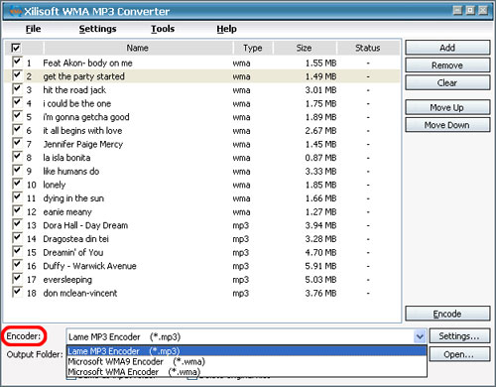Uncheck like humans do checkbox
Image resolution: width=496 pixels, height=387 pixels.
17,171
